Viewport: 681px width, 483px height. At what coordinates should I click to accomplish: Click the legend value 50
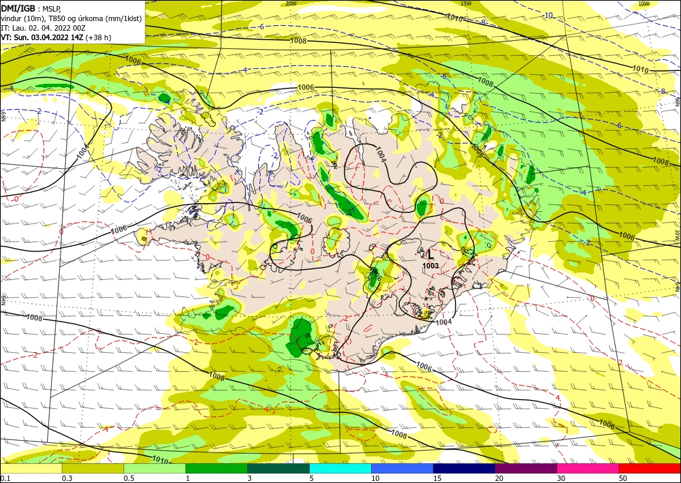[x=623, y=478]
